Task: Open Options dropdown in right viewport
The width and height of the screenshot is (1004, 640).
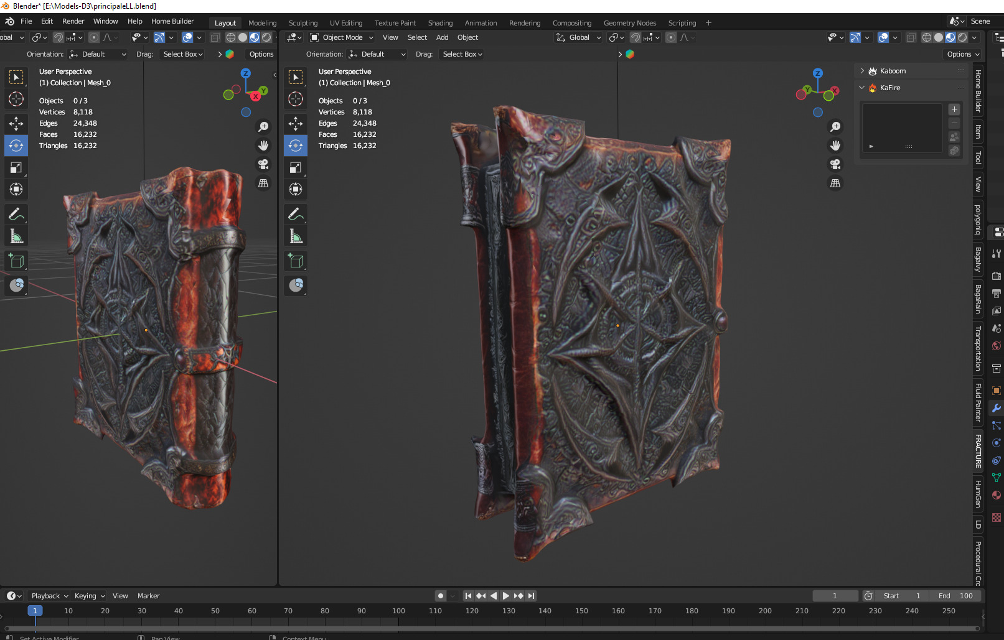Action: 963,54
